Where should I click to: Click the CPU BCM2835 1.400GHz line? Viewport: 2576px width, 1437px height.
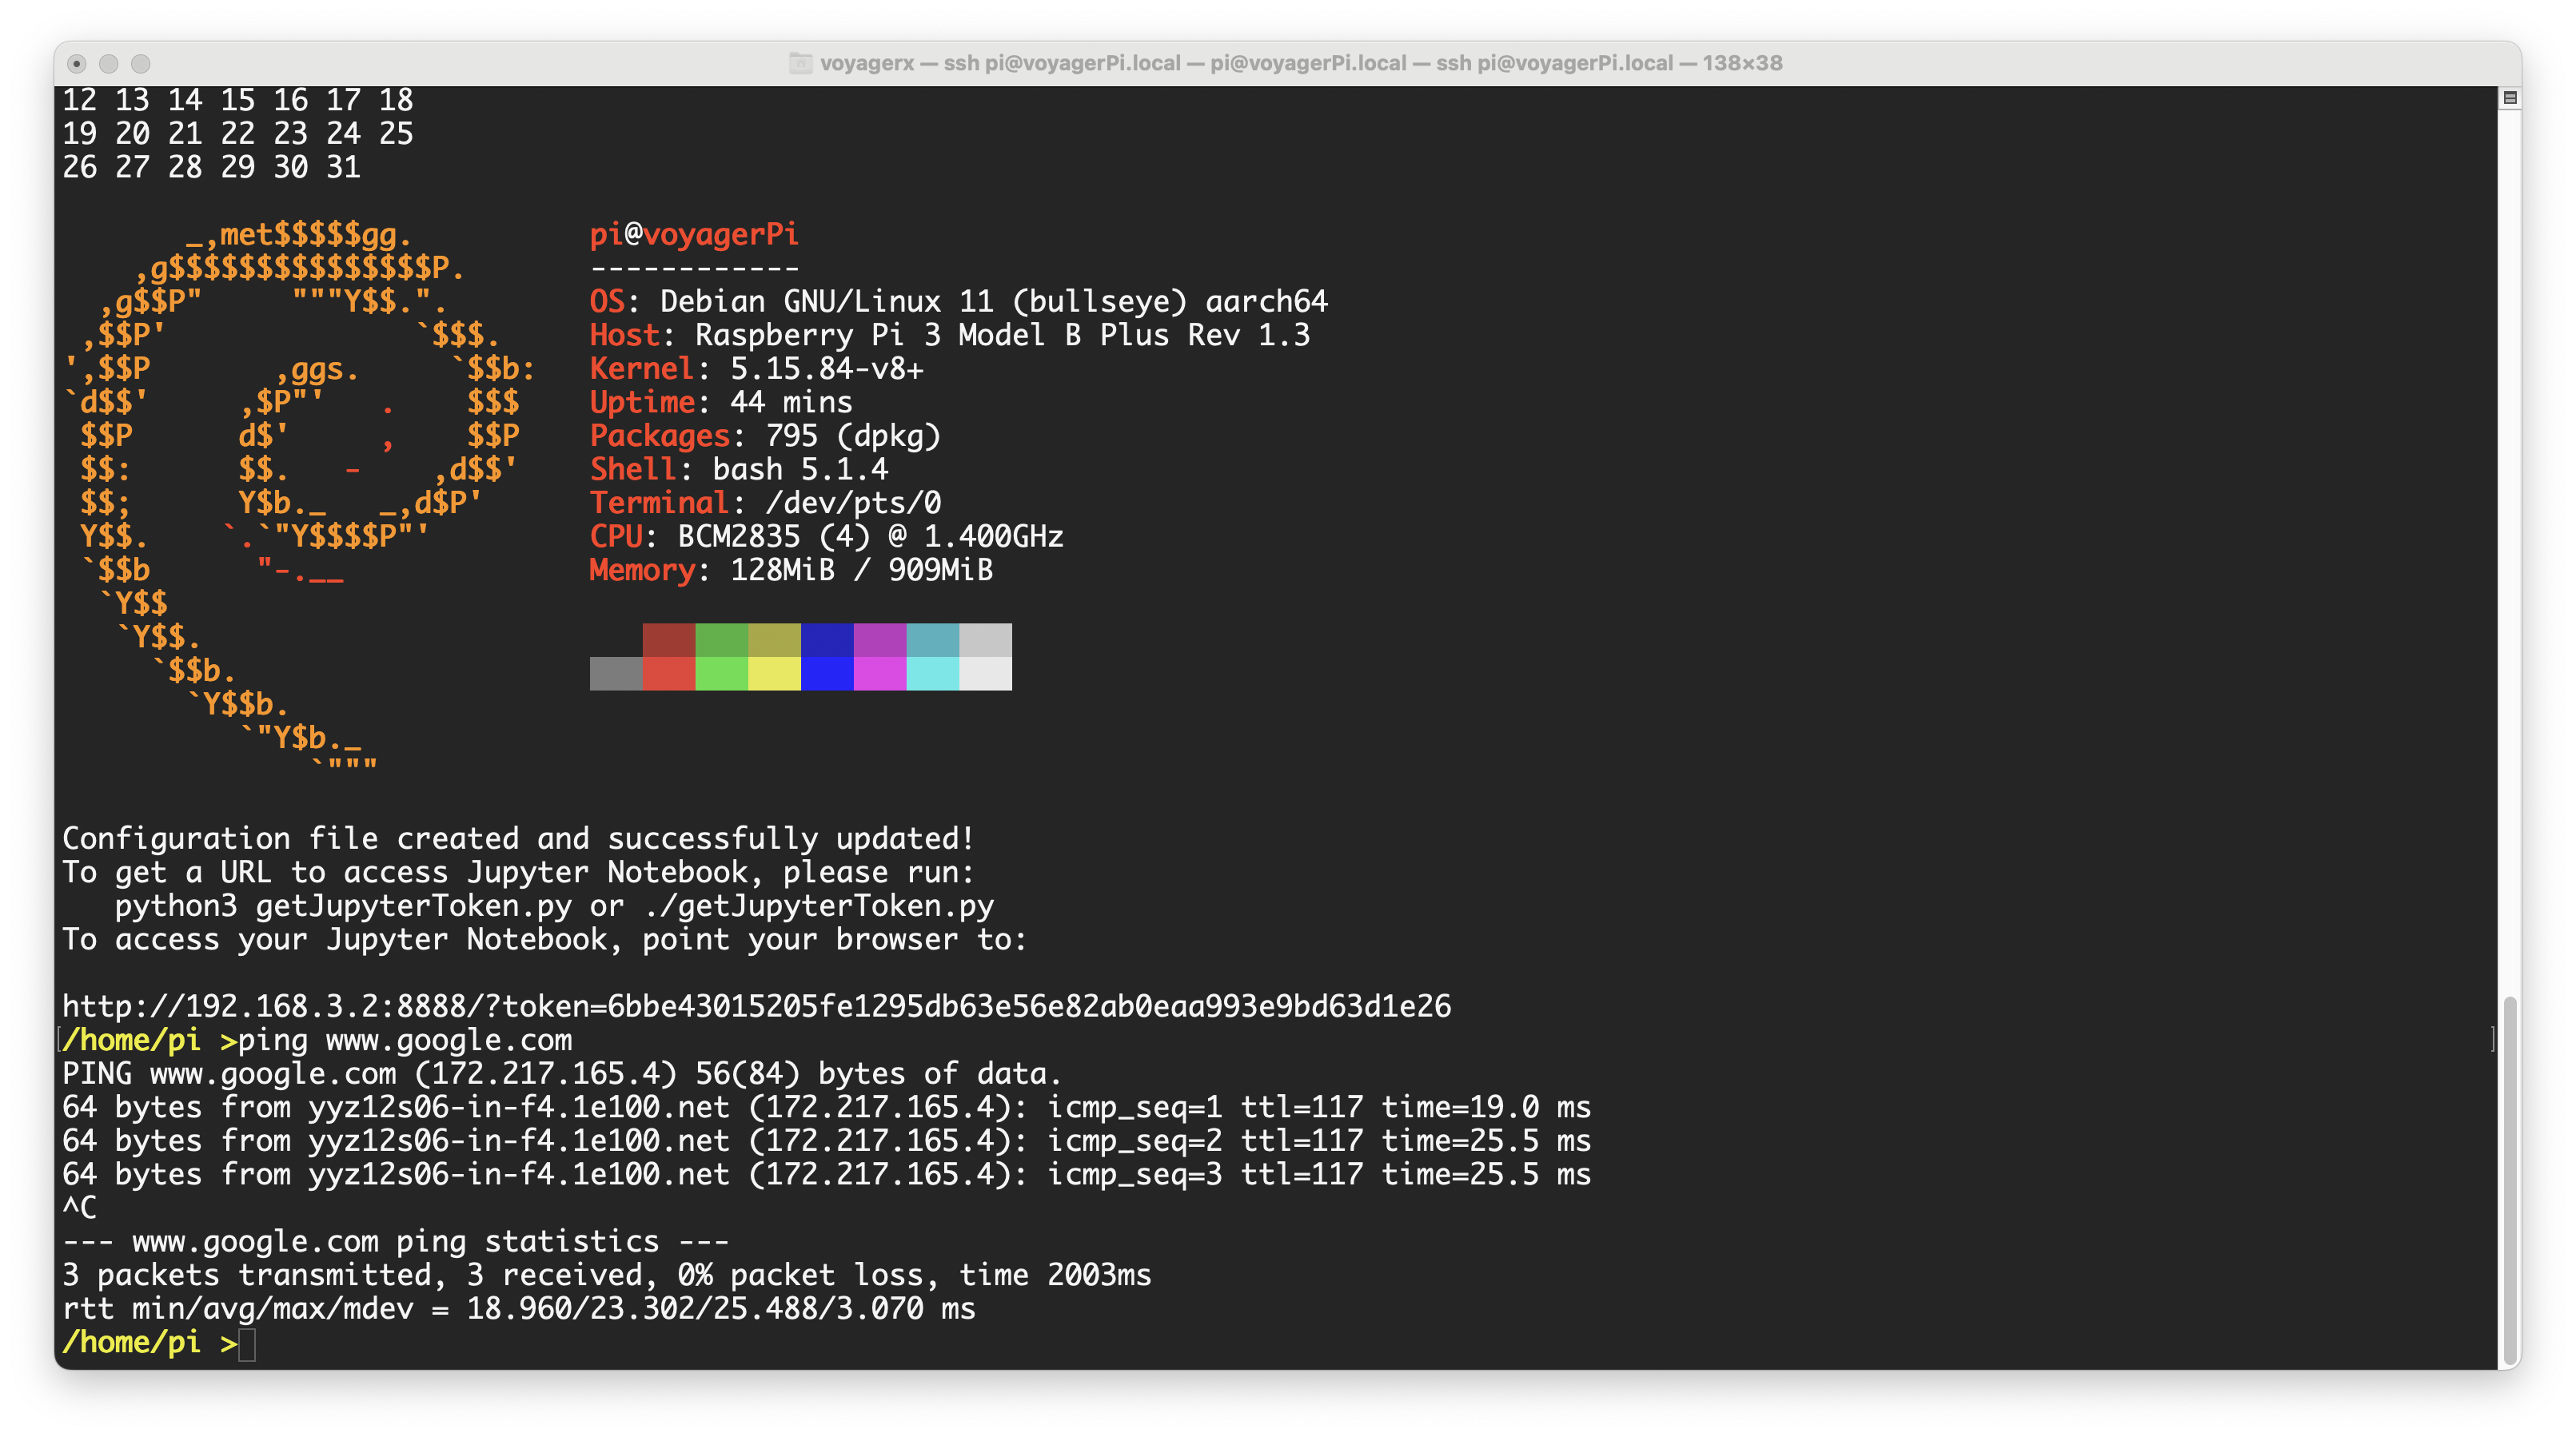[x=826, y=536]
